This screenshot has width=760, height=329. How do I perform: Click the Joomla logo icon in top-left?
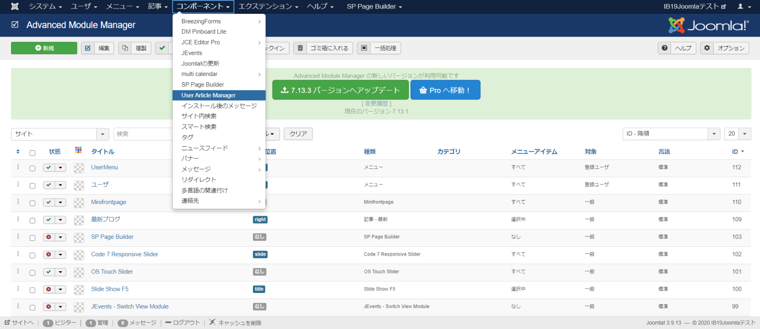[15, 6]
